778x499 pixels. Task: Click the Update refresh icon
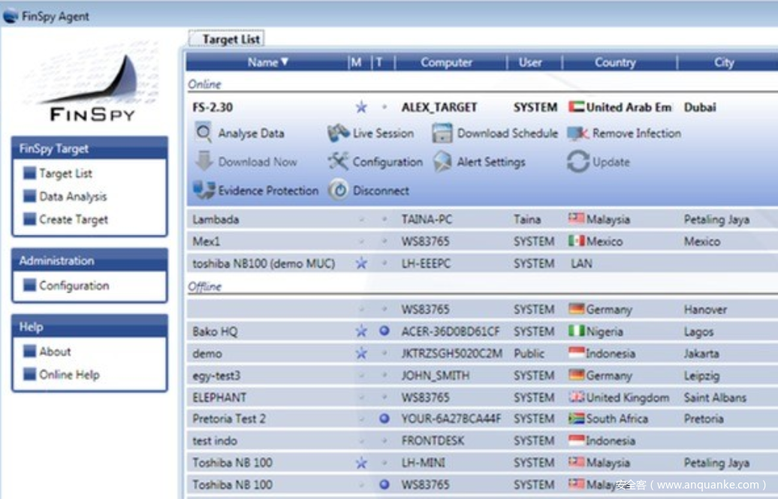(x=577, y=161)
